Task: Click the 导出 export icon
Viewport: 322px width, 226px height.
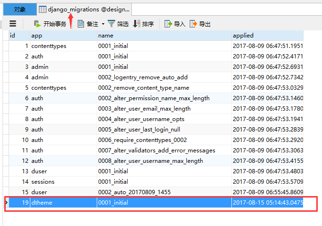Action: click(193, 24)
